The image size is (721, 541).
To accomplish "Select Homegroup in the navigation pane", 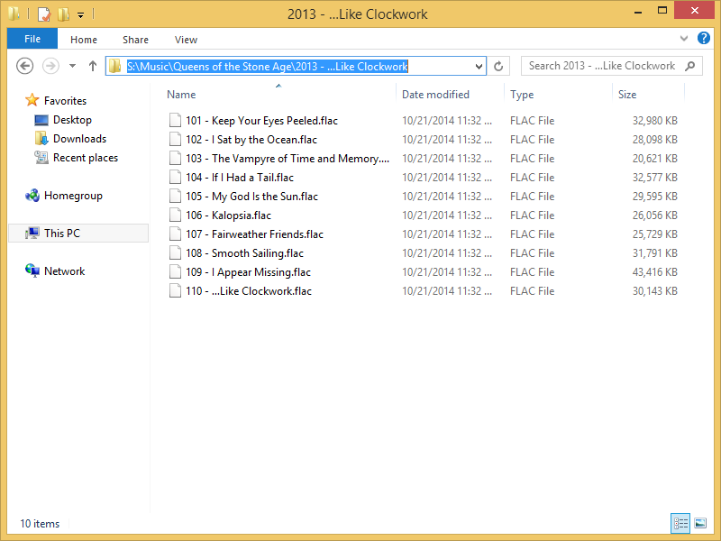I will [x=73, y=196].
